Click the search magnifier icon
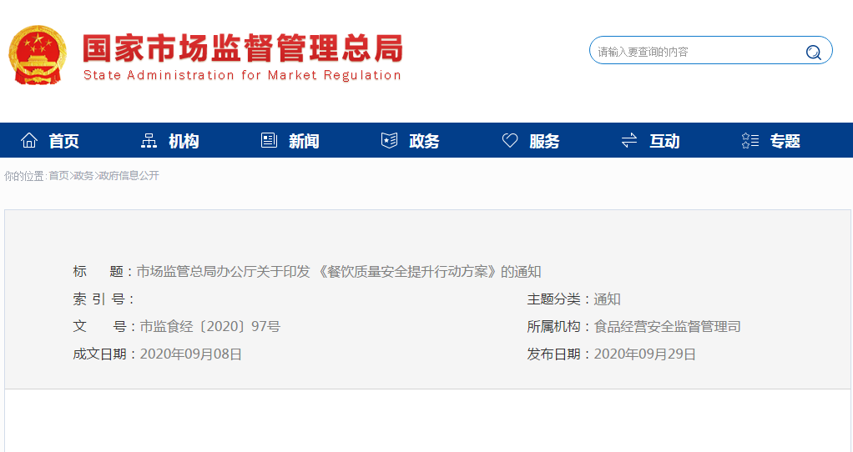Viewport: 853px width, 452px height. point(813,53)
